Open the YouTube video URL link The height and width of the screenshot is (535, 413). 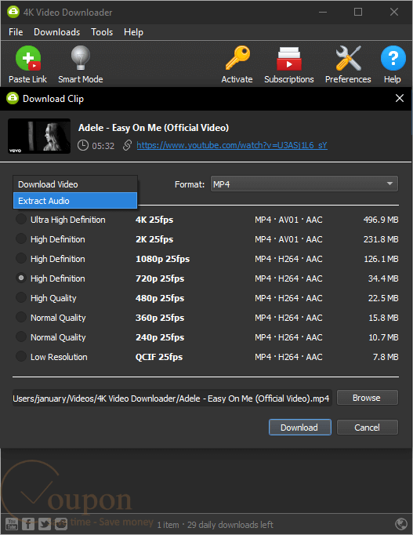[x=232, y=145]
